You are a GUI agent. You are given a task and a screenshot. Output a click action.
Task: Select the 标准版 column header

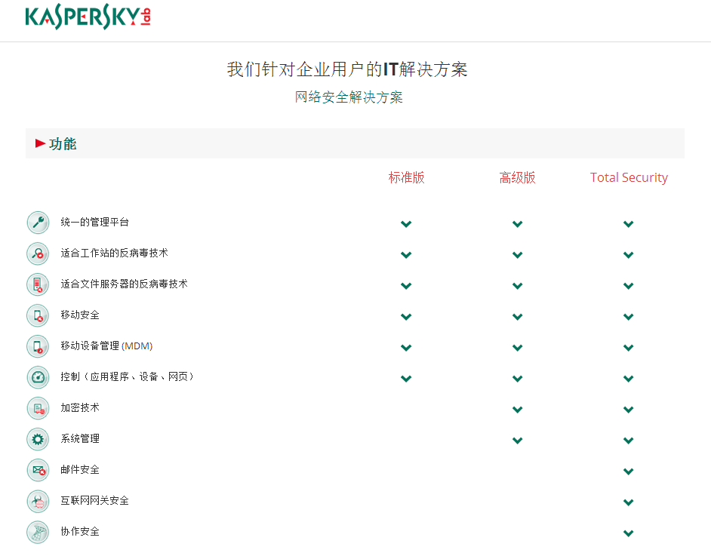pyautogui.click(x=406, y=177)
